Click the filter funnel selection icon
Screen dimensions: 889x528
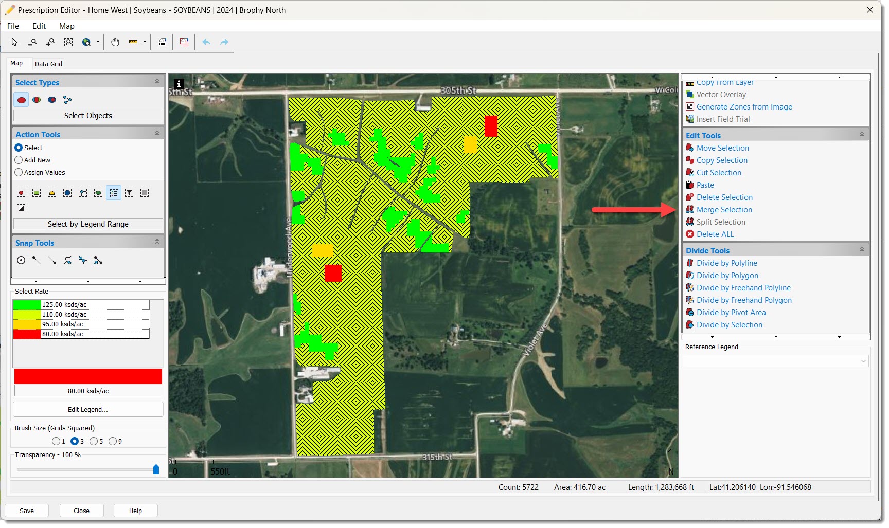pyautogui.click(x=129, y=193)
